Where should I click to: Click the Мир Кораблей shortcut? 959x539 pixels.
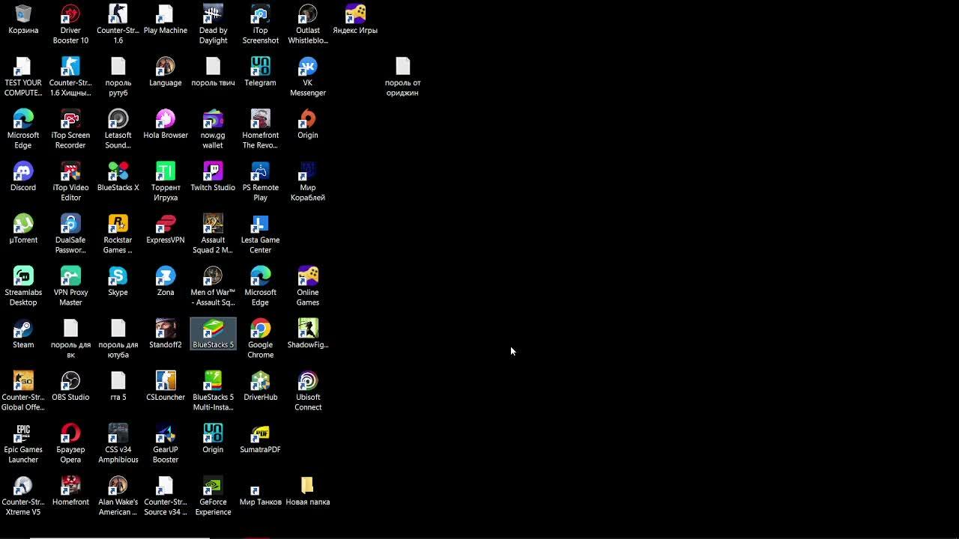308,181
